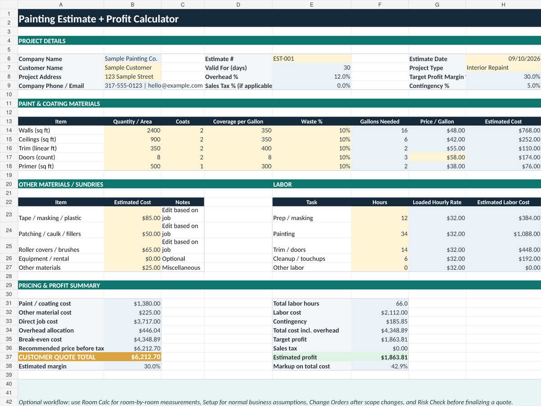The height and width of the screenshot is (406, 541).
Task: Select the Sales Tax value 0.0%
Action: pyautogui.click(x=312, y=86)
